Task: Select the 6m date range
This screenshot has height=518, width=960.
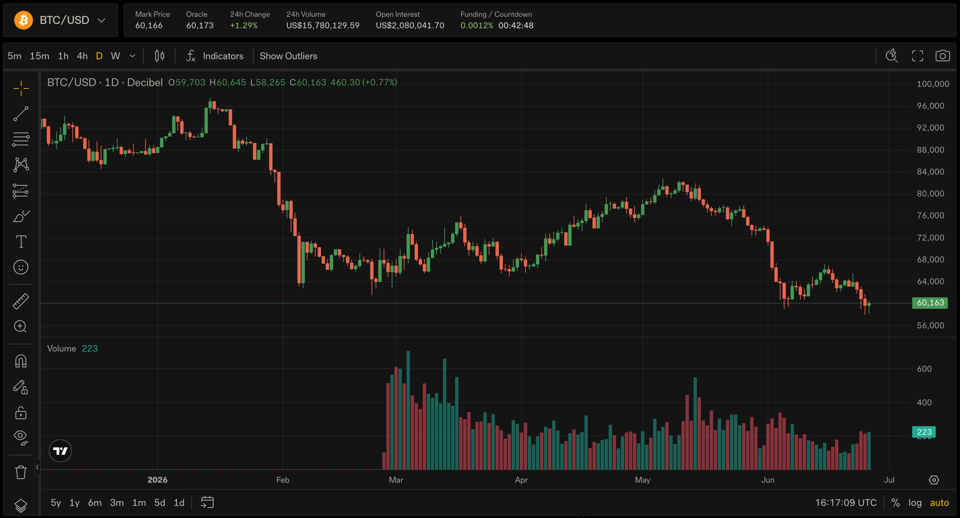Action: (x=94, y=503)
